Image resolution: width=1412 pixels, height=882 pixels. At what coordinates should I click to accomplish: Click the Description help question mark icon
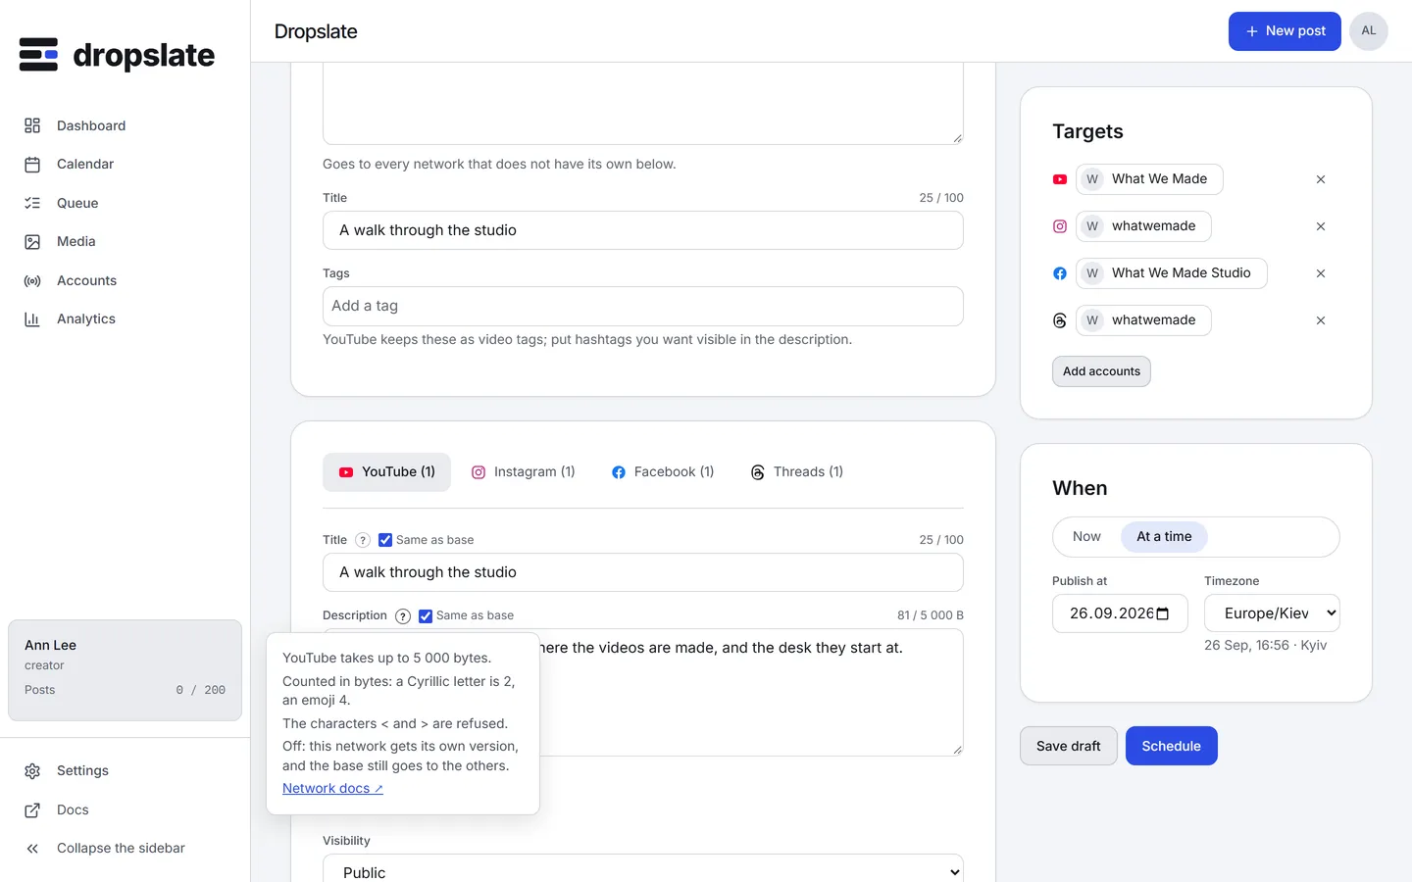pyautogui.click(x=403, y=616)
